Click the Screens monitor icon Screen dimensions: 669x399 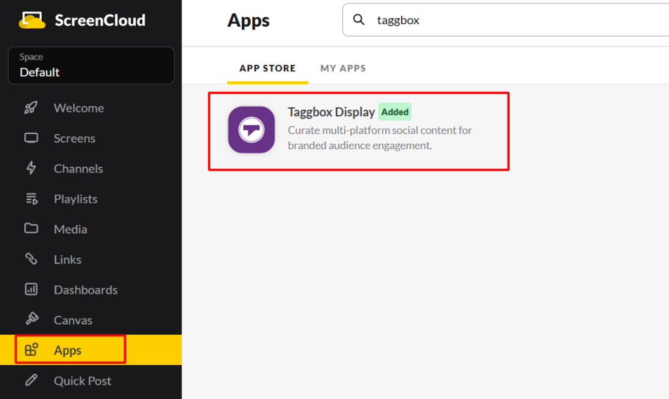click(x=31, y=138)
